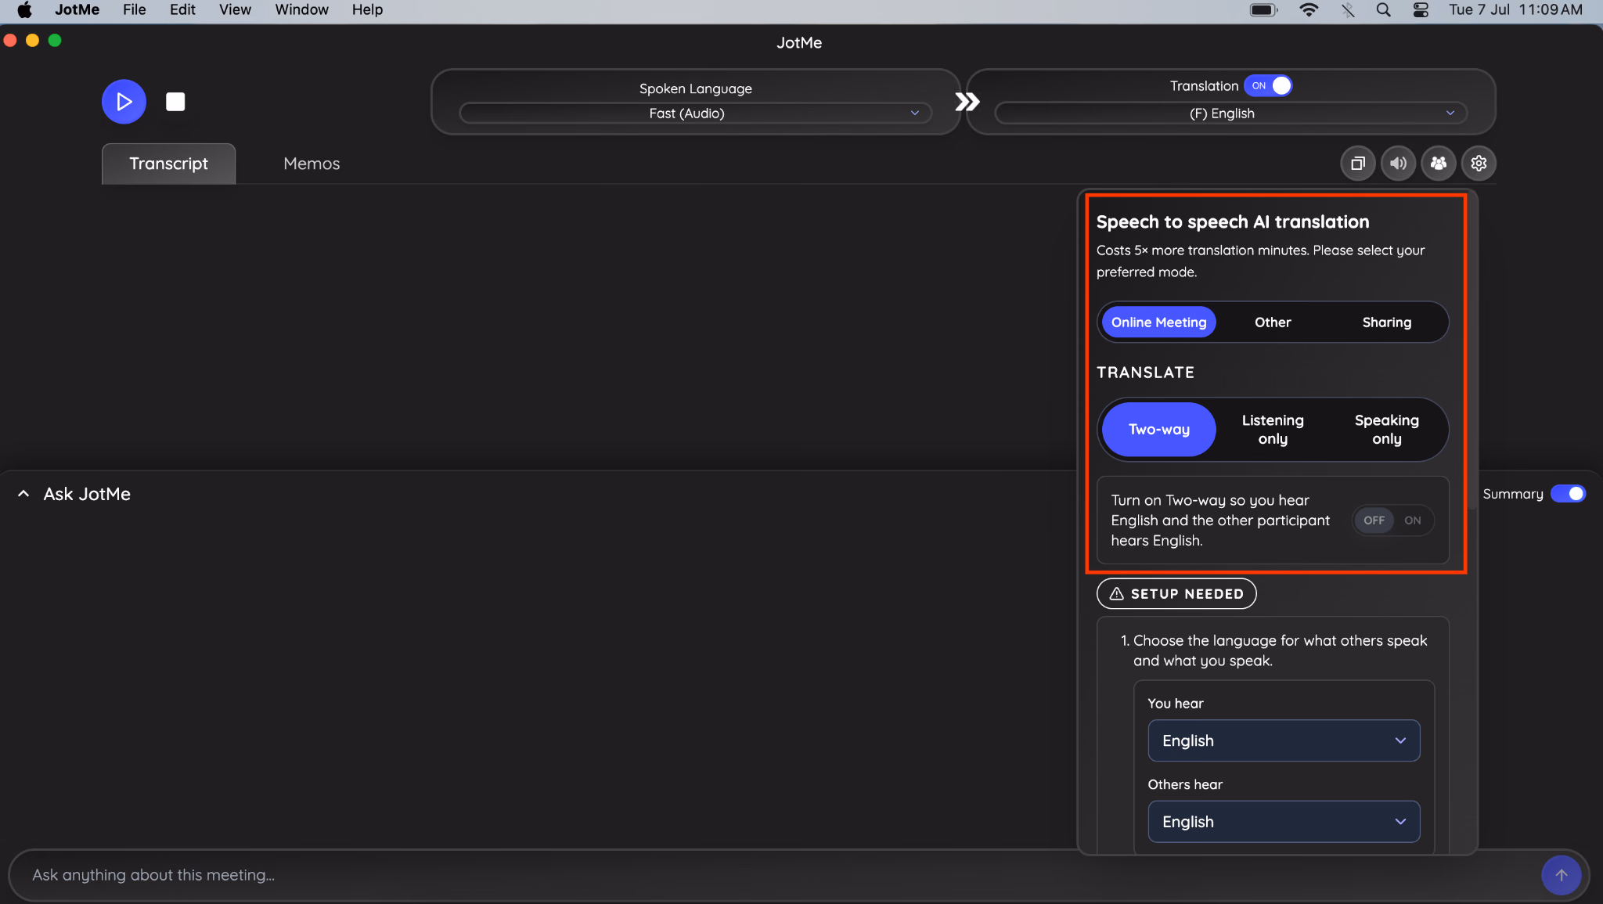Open the (F) English translation dropdown
This screenshot has height=904, width=1603.
pyautogui.click(x=1230, y=113)
